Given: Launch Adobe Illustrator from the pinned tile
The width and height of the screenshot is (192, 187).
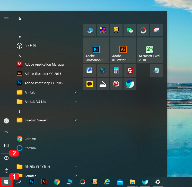Looking at the screenshot, I should [x=123, y=50].
